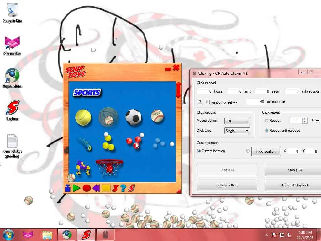The image size is (321, 241).
Task: Select the soccer ball toy
Action: pyautogui.click(x=134, y=117)
